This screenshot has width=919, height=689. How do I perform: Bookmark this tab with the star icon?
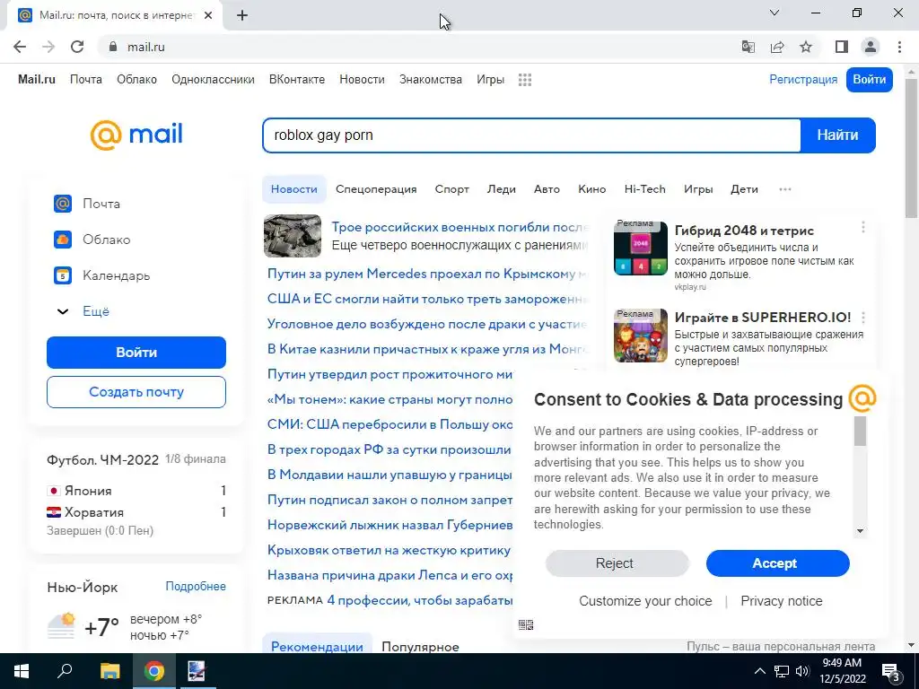[x=806, y=47]
